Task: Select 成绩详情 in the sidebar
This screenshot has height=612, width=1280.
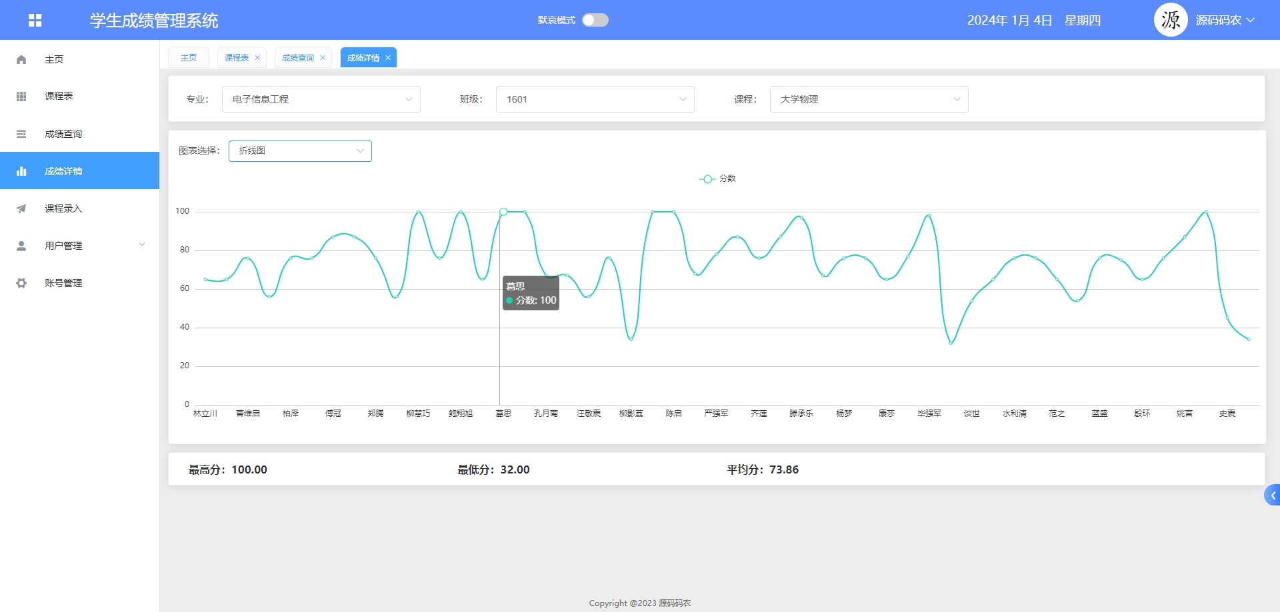Action: 79,171
